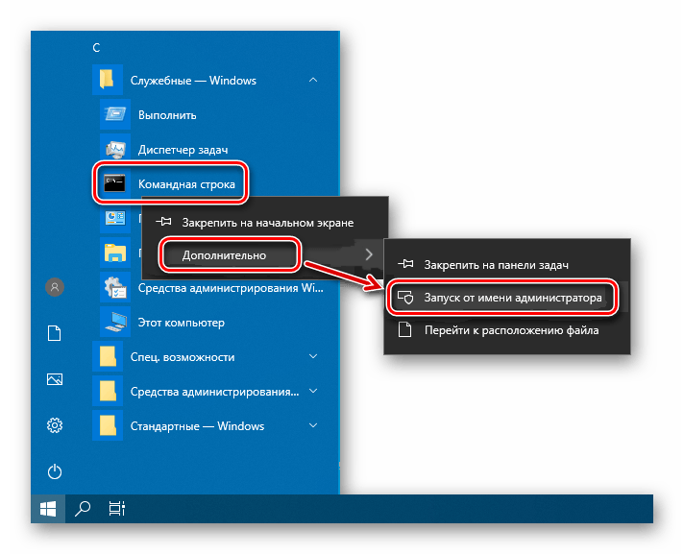Image resolution: width=684 pixels, height=554 pixels.
Task: Click the Control Panel icon in list
Action: click(x=115, y=218)
